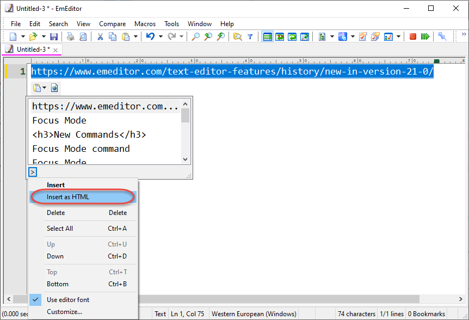Enable the No Wrap mode

pos(267,36)
